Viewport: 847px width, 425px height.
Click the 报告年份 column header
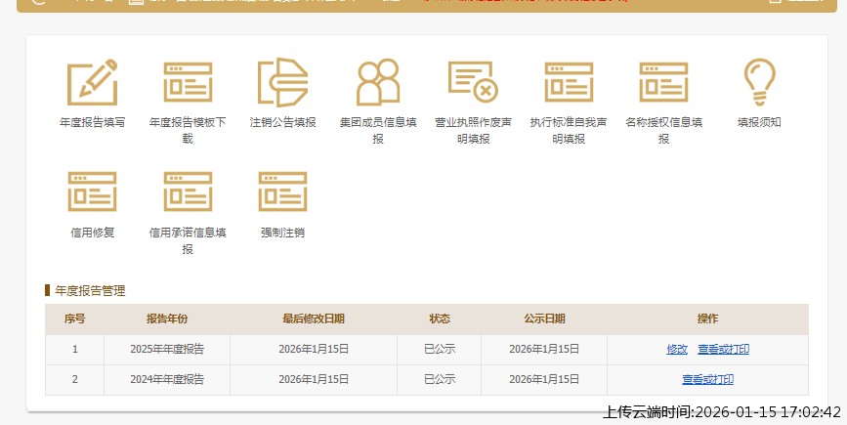pyautogui.click(x=167, y=319)
